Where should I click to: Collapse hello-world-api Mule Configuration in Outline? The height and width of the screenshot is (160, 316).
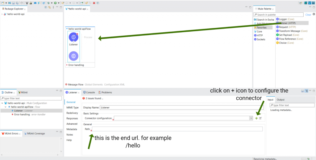[x=2, y=103]
